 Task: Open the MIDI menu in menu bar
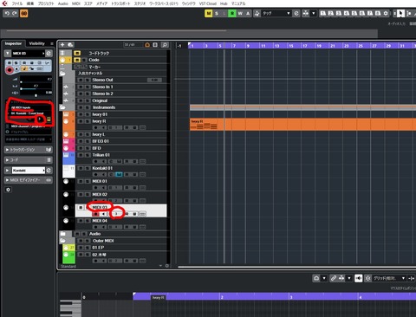[76, 3]
